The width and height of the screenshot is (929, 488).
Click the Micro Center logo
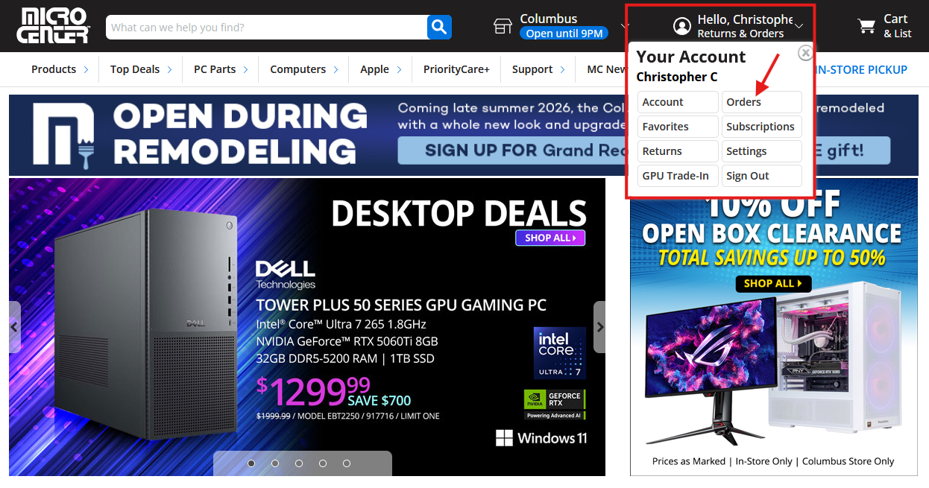point(54,25)
